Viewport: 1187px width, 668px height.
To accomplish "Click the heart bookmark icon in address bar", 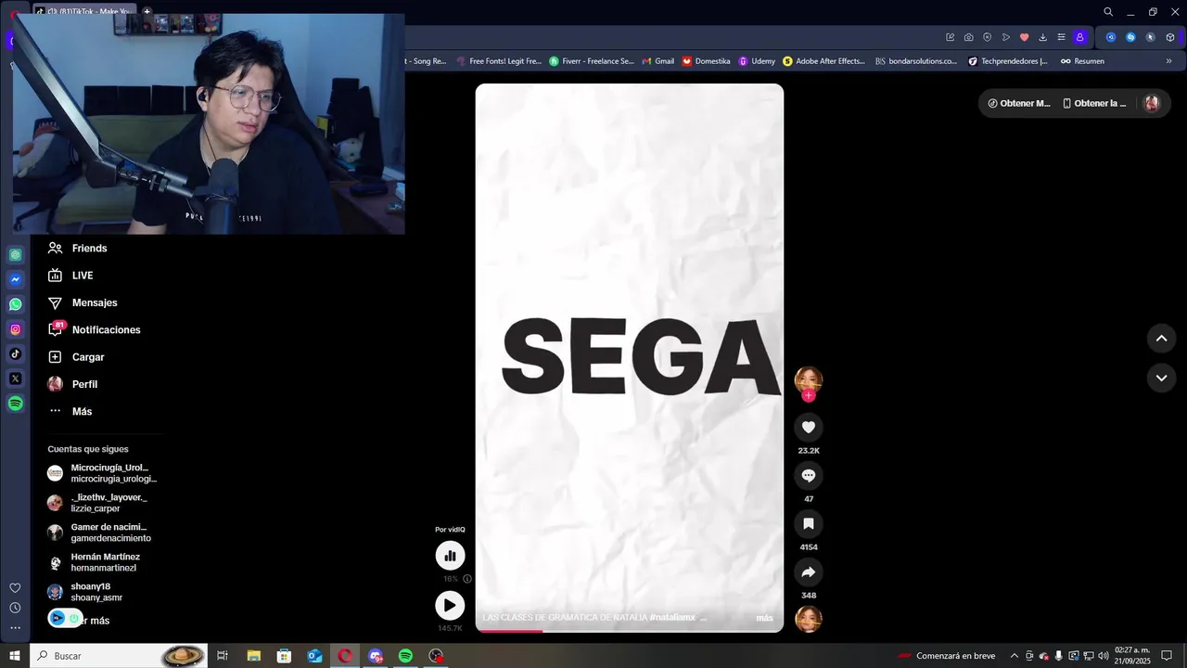I will 1024,37.
